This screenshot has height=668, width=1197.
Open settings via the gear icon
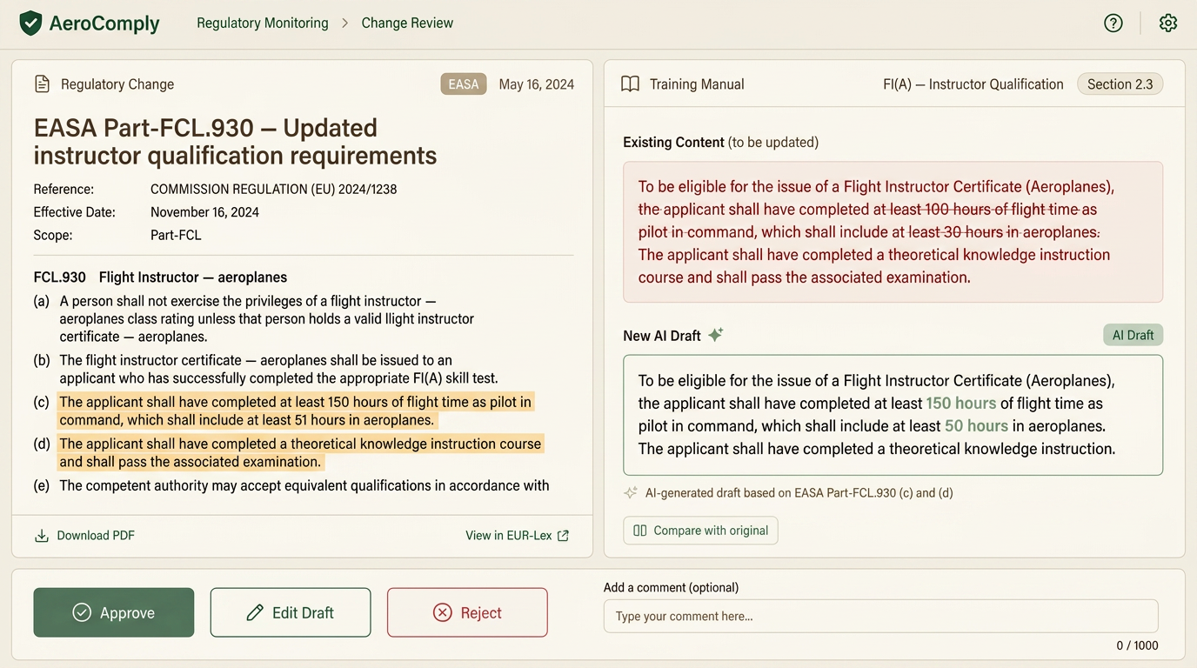click(x=1168, y=23)
